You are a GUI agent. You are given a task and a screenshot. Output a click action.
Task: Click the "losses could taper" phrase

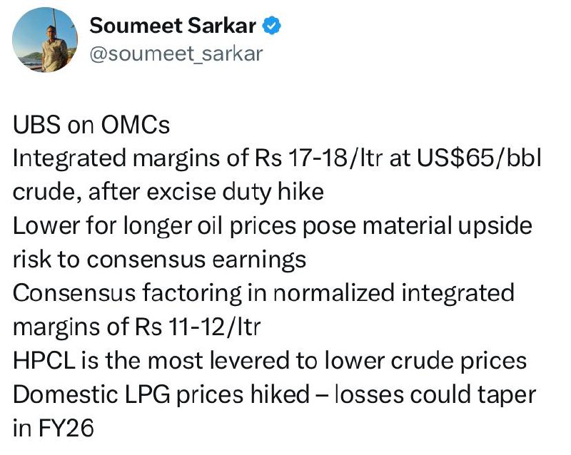pos(435,394)
